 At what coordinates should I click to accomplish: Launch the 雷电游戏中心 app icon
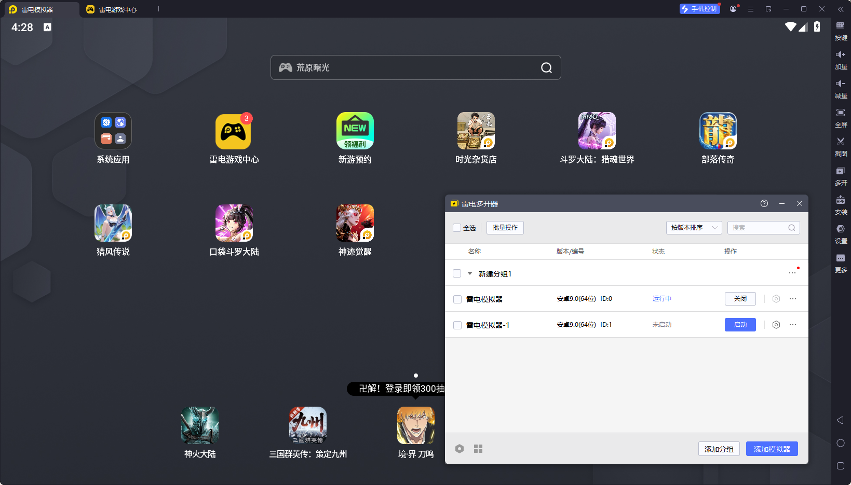(x=234, y=132)
